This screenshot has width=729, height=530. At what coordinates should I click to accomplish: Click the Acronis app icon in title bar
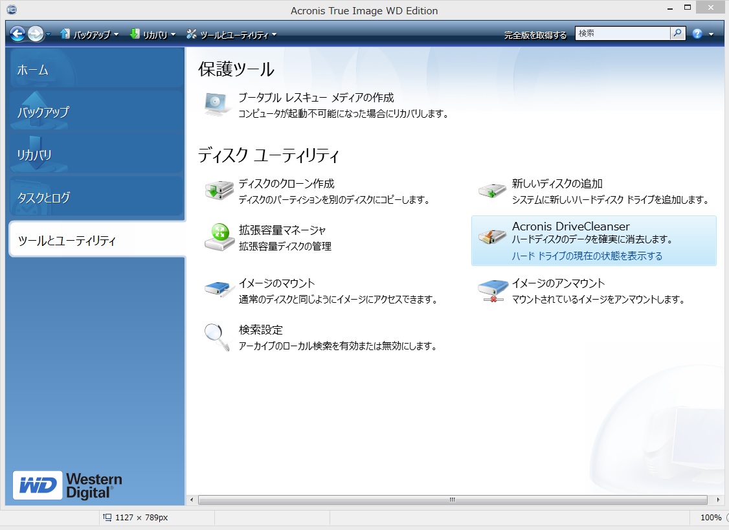tap(12, 10)
